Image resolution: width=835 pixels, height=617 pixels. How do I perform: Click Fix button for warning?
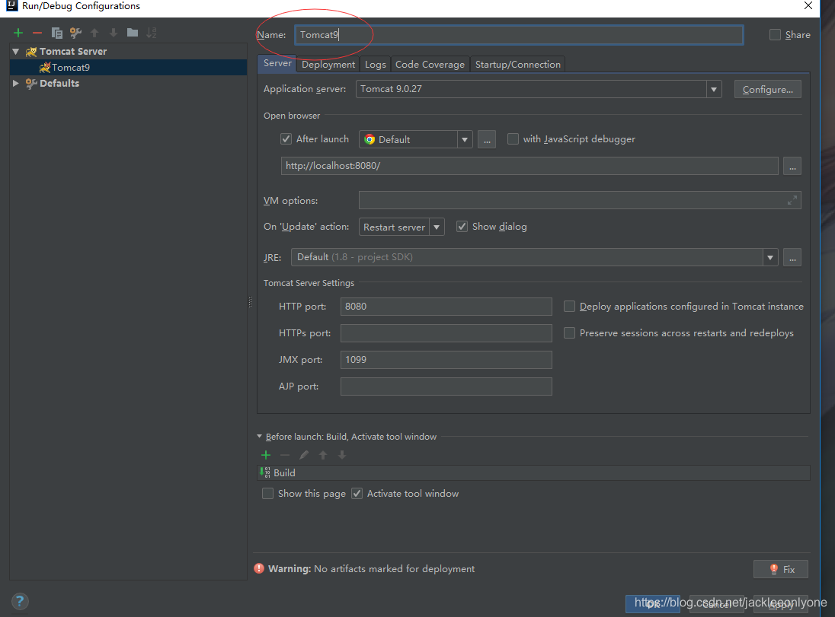pos(781,569)
